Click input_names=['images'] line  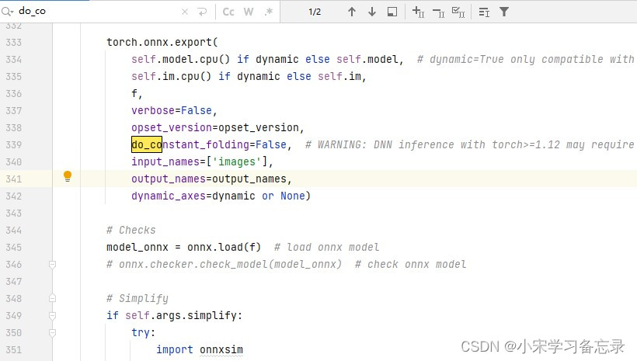point(202,161)
